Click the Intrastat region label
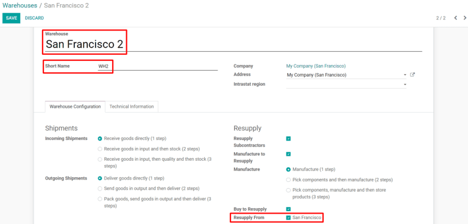Screen dimensions: 468x224 pos(249,85)
